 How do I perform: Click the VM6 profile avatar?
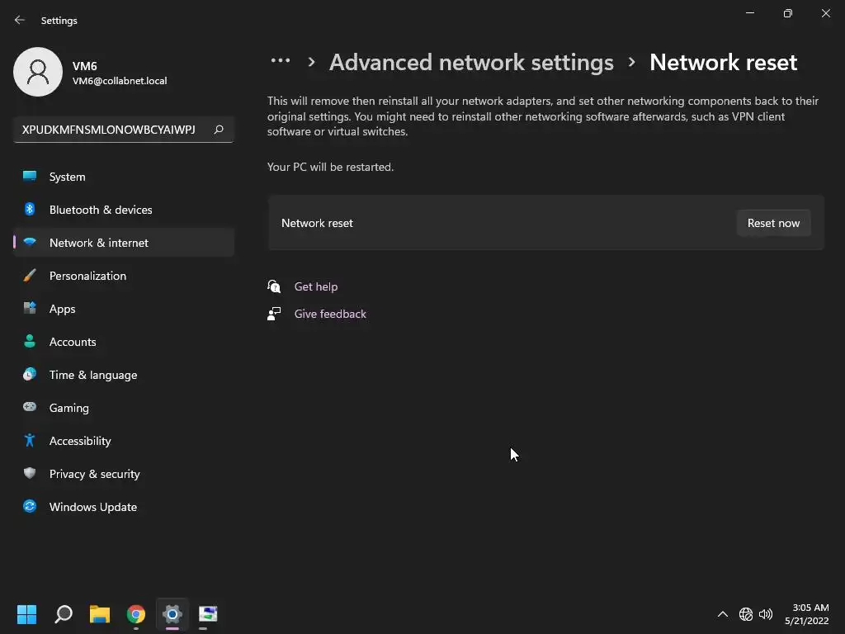tap(38, 72)
